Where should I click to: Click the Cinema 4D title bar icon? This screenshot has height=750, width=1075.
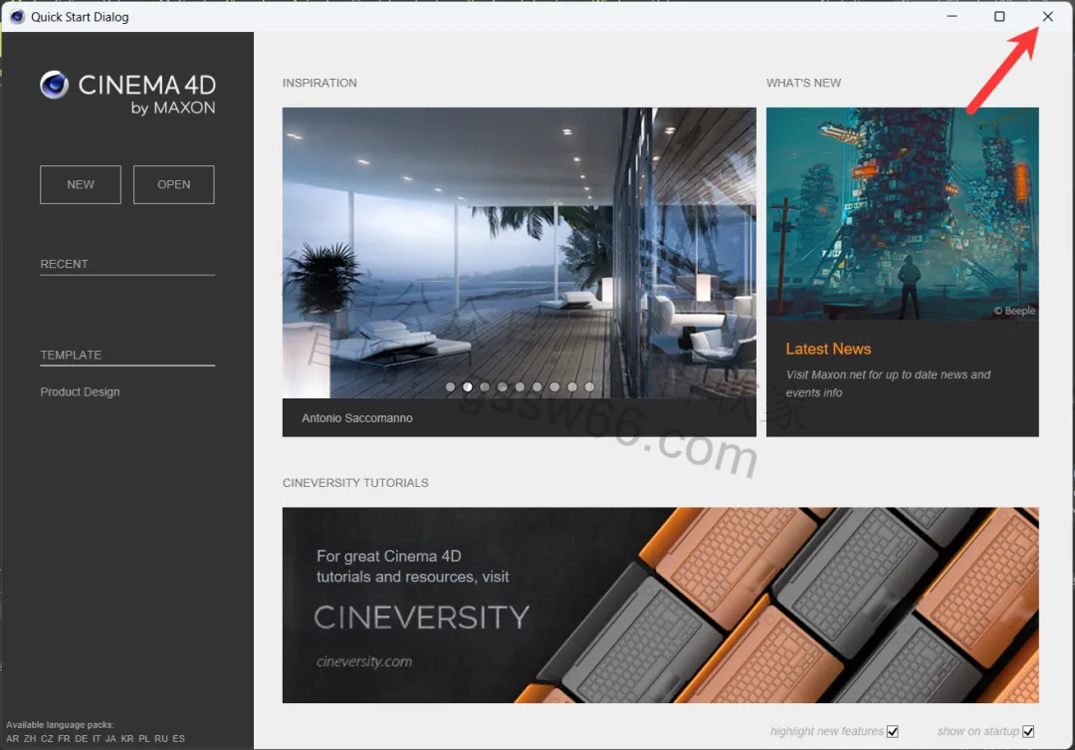pos(17,17)
